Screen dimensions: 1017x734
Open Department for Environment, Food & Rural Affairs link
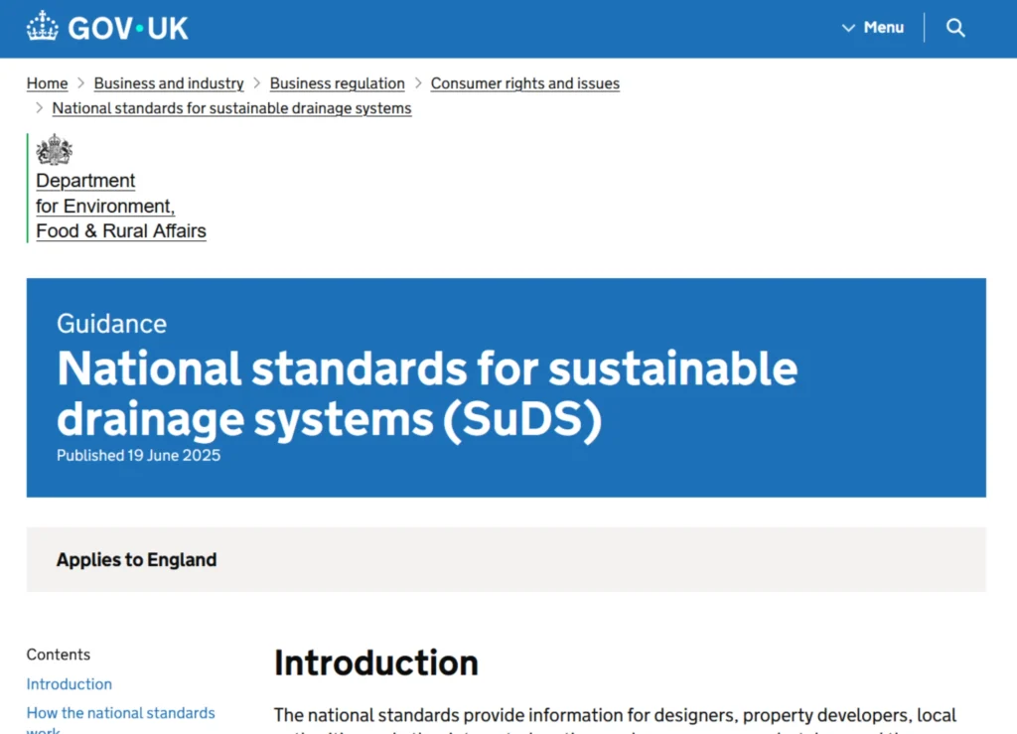(x=120, y=206)
